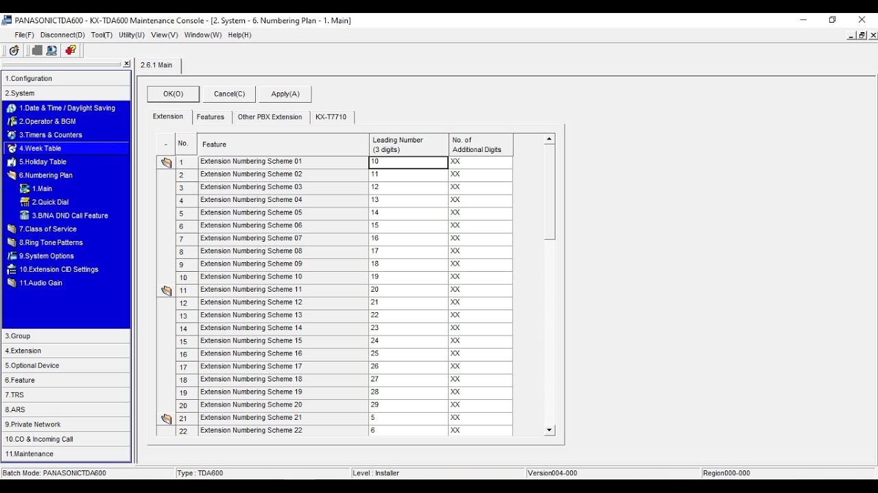The image size is (878, 493).
Task: Click the folder icon beside row 11
Action: click(x=166, y=291)
